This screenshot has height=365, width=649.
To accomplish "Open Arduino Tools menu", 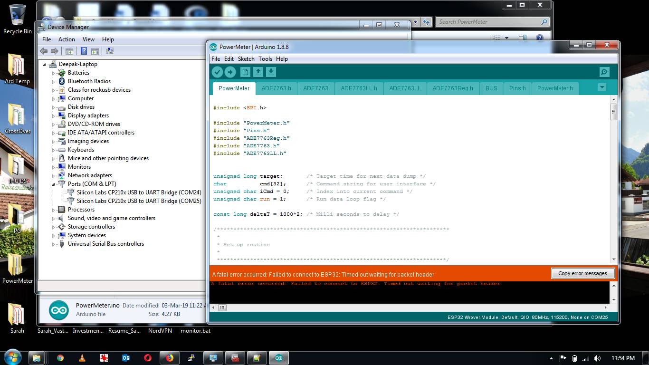I will (265, 59).
